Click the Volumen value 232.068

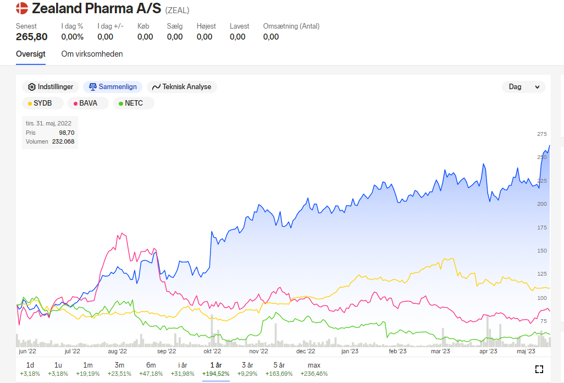pos(63,142)
